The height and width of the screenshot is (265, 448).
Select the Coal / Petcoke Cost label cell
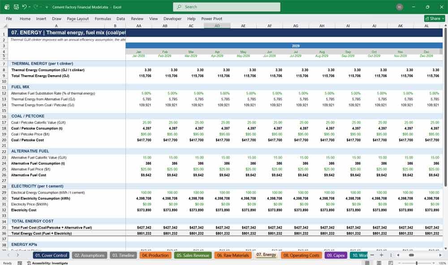pos(27,140)
